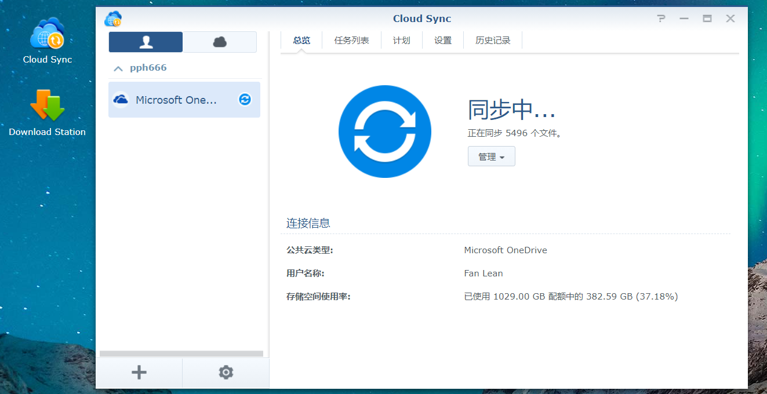Show the user connections view
The height and width of the screenshot is (394, 767).
tap(146, 42)
